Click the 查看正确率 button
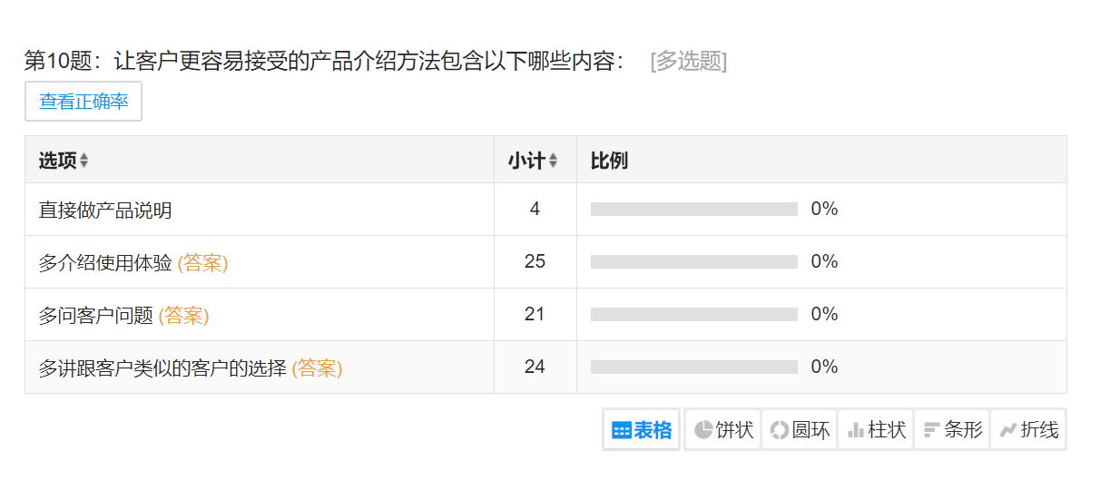The image size is (1100, 490). point(83,101)
